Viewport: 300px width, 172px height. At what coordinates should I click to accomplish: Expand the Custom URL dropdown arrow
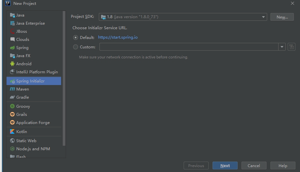pos(281,47)
